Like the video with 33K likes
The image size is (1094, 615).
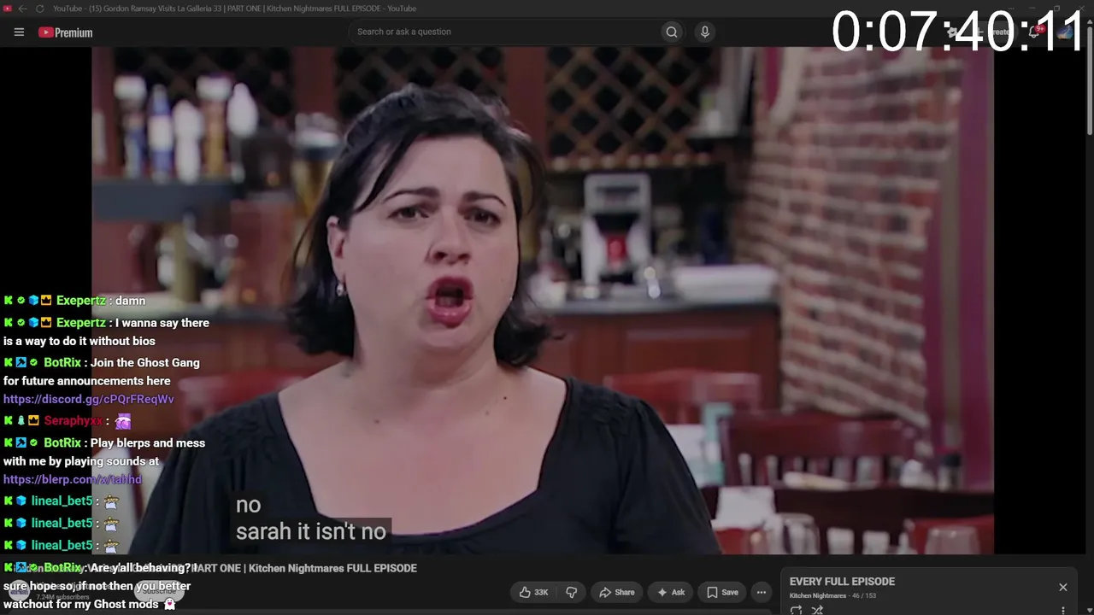532,592
